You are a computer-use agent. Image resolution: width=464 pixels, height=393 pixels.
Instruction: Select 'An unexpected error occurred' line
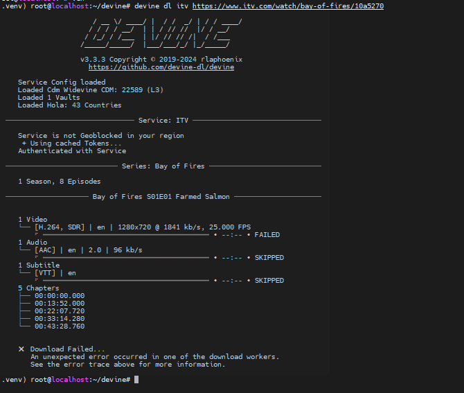(154, 356)
